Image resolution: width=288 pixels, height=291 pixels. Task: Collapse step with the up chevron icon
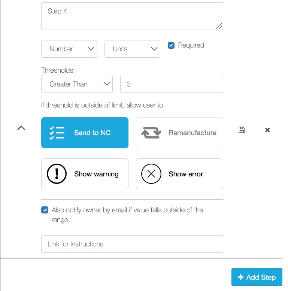[21, 128]
